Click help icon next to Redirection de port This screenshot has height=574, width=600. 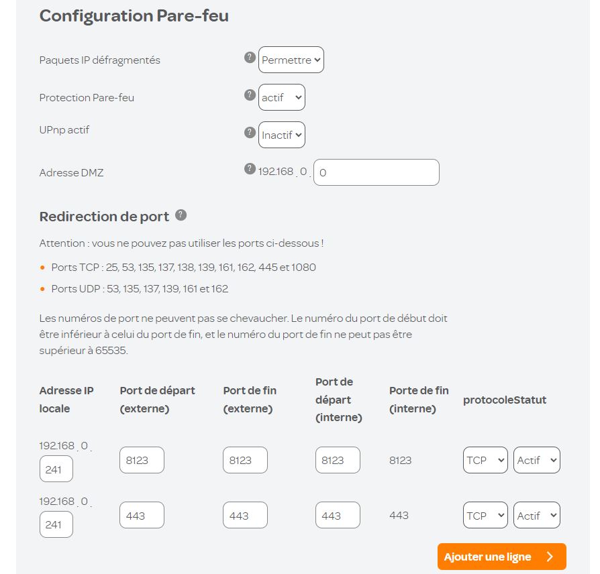pyautogui.click(x=181, y=215)
